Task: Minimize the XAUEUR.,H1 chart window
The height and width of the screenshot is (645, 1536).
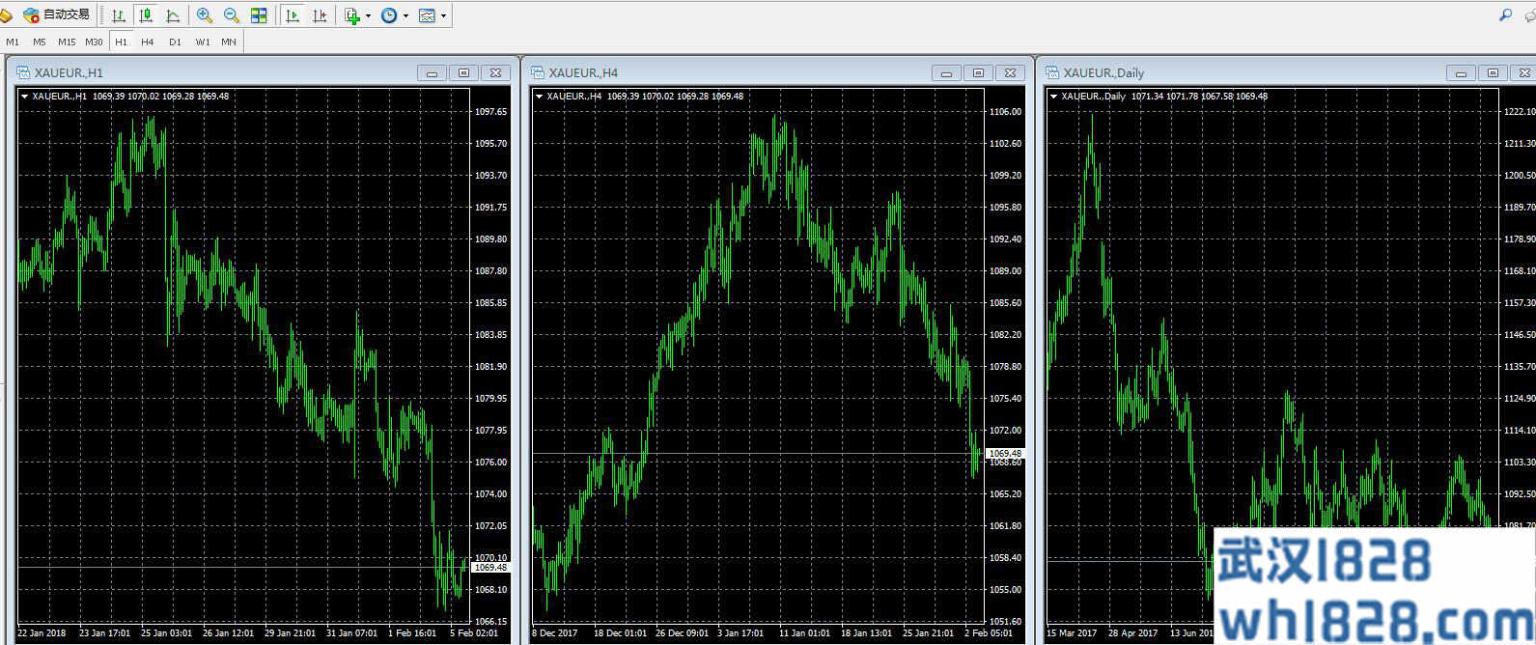Action: tap(432, 73)
